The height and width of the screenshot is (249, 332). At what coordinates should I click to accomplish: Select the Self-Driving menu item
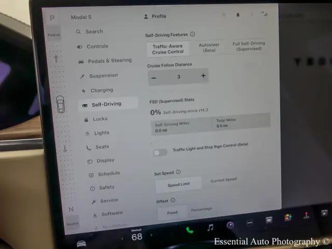[x=108, y=104]
